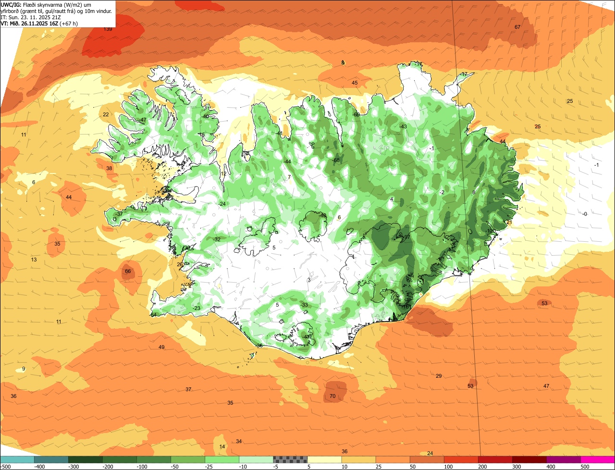Select the -100 to -50 green legend swatch
615x470 pixels.
(154, 459)
